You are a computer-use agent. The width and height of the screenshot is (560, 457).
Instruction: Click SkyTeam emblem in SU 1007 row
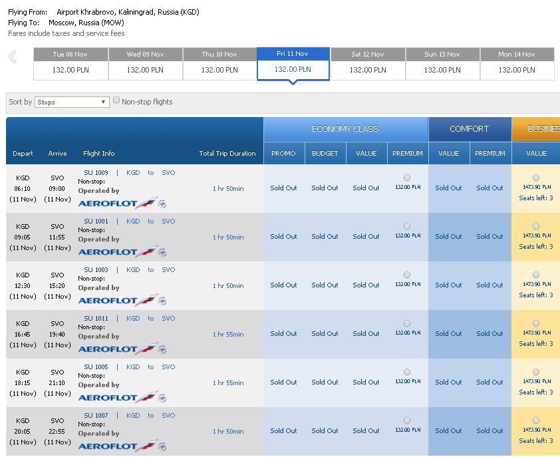[162, 446]
